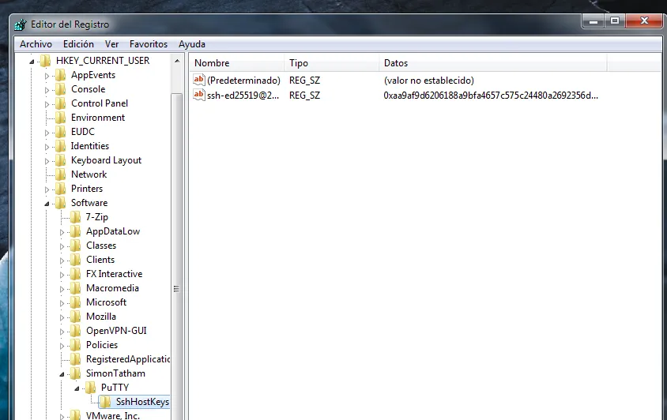The width and height of the screenshot is (667, 420).
Task: Click the PuTTY folder icon
Action: (x=91, y=388)
